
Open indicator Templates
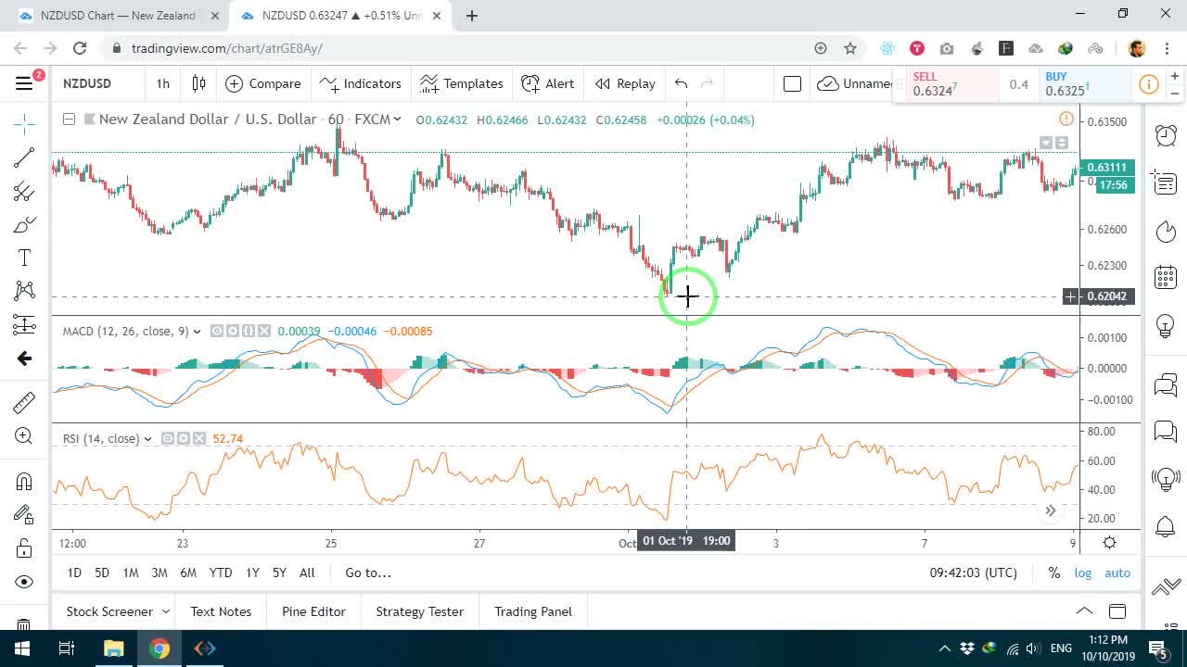click(461, 83)
